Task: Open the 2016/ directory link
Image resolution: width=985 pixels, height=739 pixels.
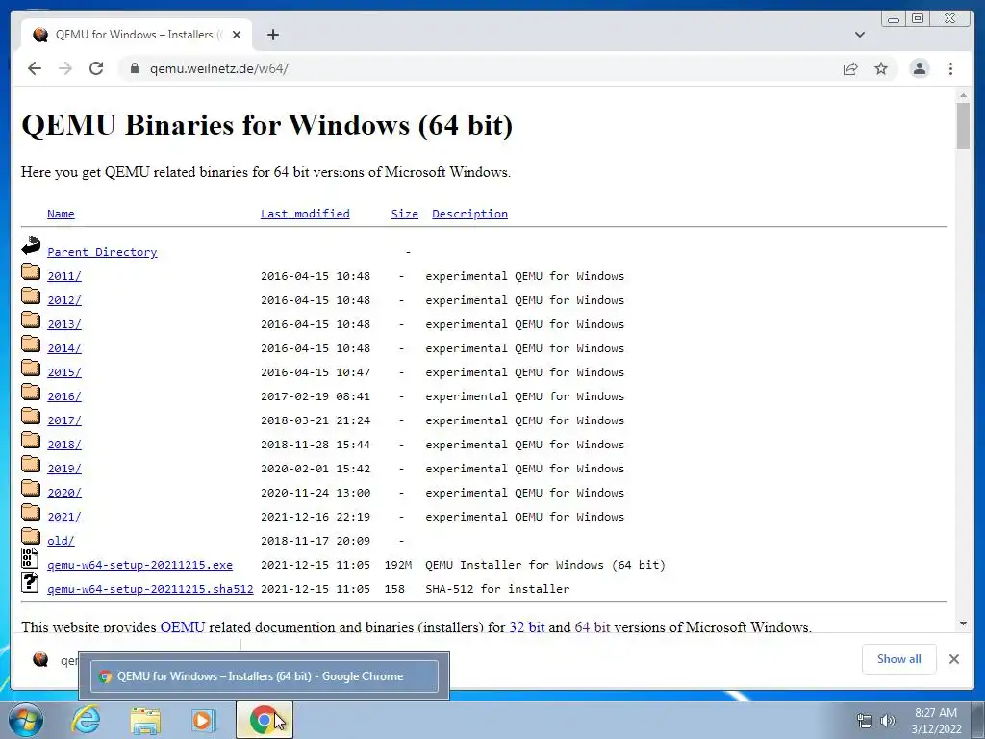Action: [x=64, y=396]
